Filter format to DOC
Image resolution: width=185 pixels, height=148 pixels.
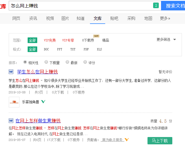tap(46, 49)
